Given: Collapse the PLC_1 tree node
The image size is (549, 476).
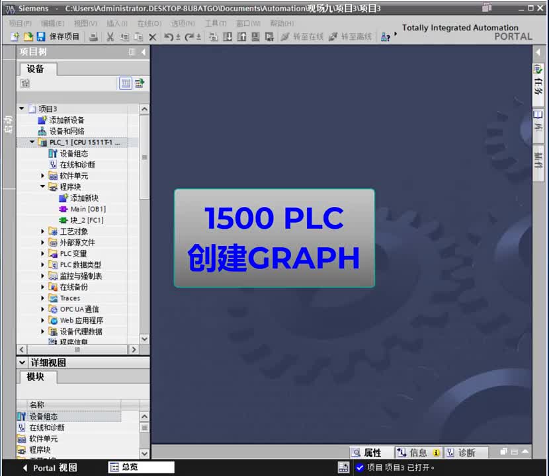Looking at the screenshot, I should pyautogui.click(x=32, y=141).
